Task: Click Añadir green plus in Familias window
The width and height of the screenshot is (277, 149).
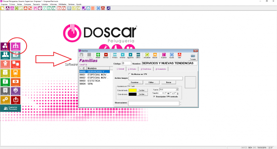Action: pyautogui.click(x=98, y=56)
